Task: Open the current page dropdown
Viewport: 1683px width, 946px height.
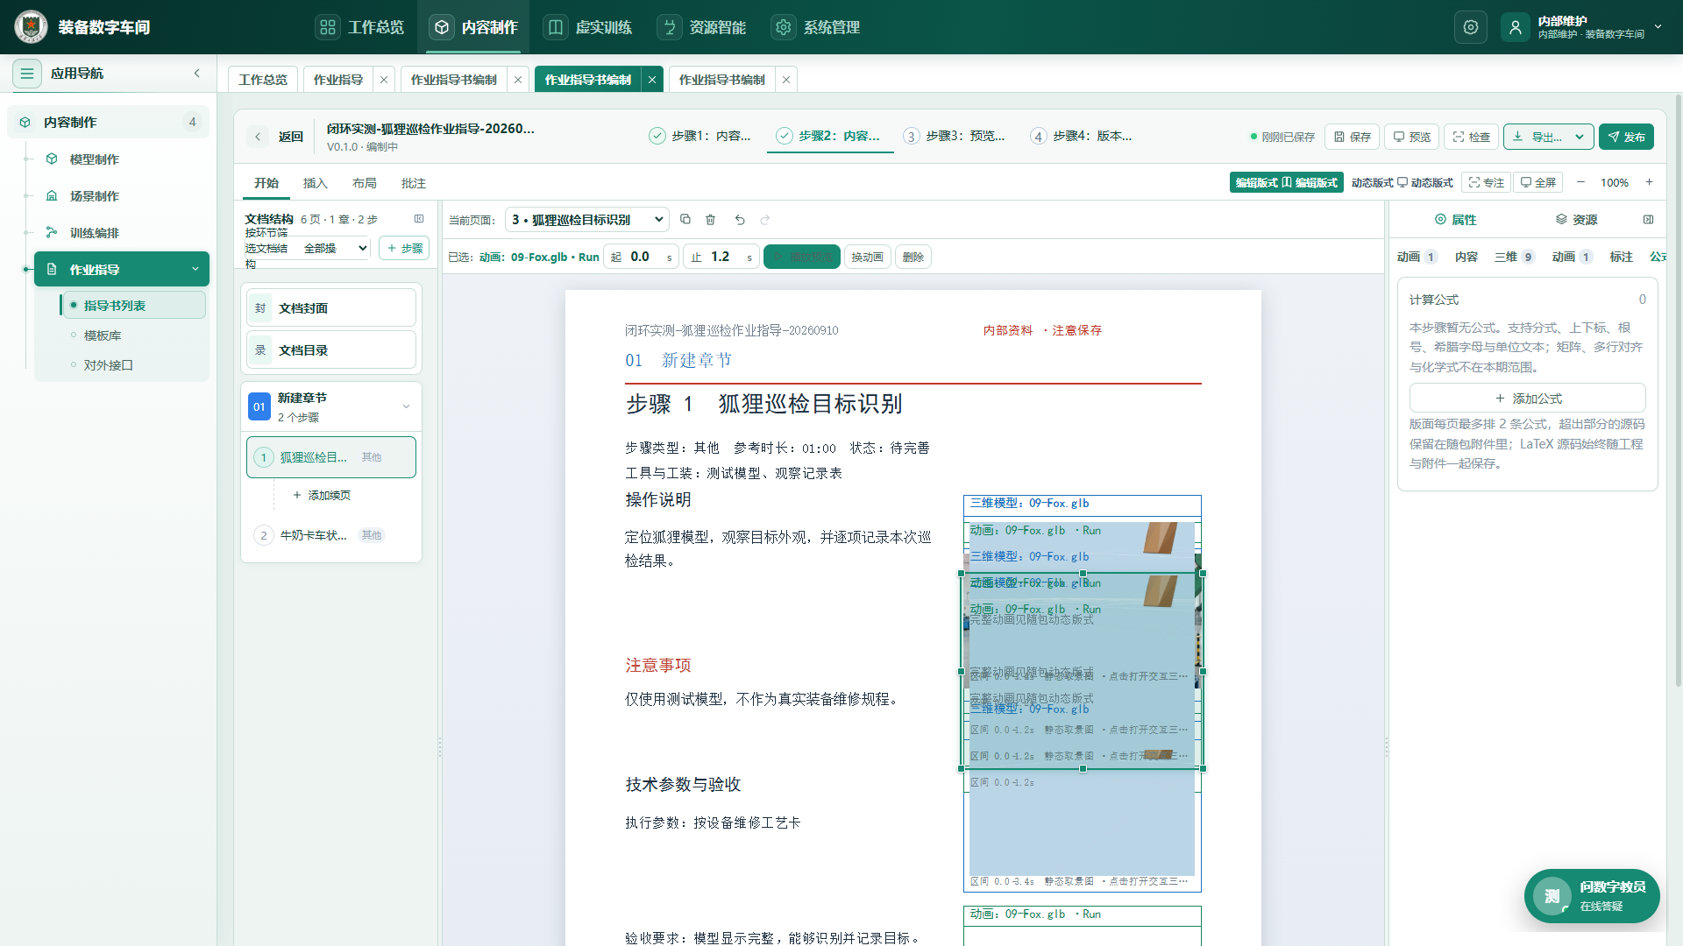Action: 587,220
